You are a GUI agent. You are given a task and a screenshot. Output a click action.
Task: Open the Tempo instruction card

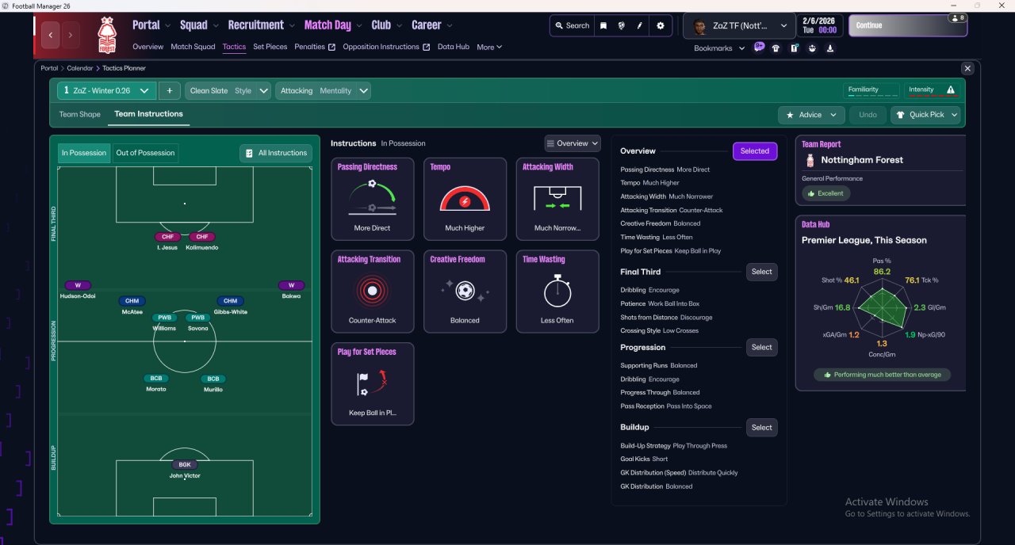coord(465,199)
